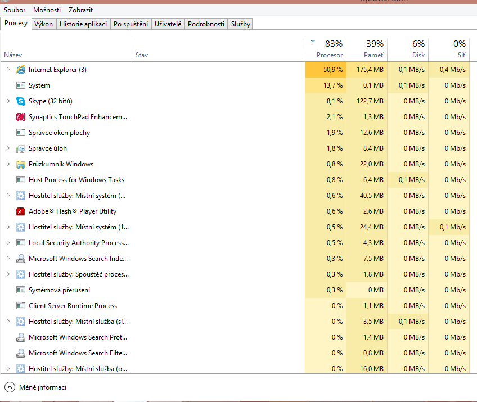Expand the Skype (32 bitů) process
This screenshot has height=402, width=477.
(8, 101)
